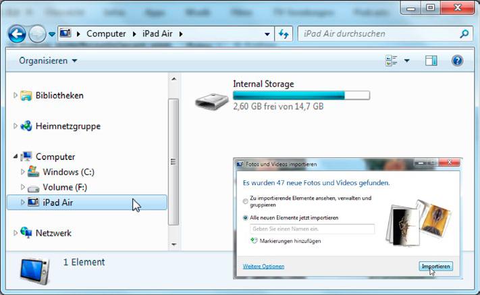
Task: Select Netzwerk in the navigation pane
Action: click(x=53, y=233)
